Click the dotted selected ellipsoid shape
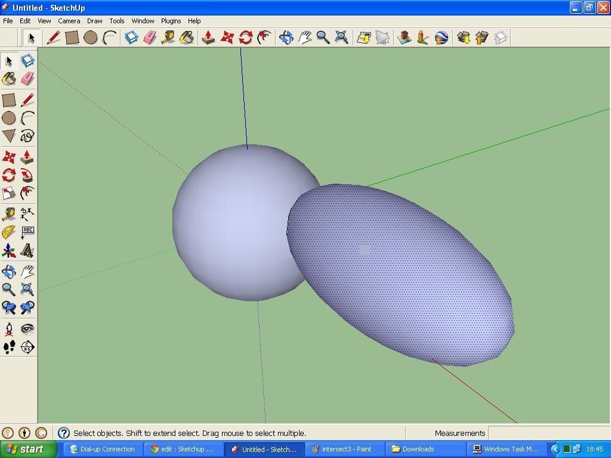Screen dimensions: 611x458 click(402, 274)
